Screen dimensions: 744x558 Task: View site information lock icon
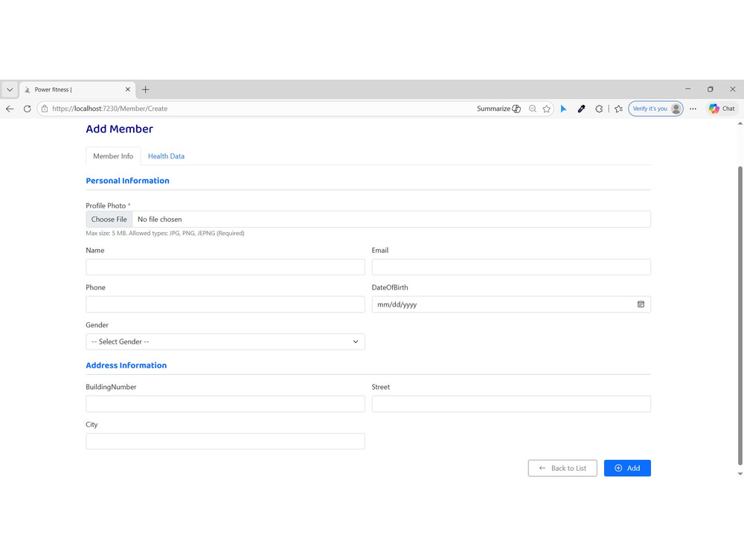45,109
